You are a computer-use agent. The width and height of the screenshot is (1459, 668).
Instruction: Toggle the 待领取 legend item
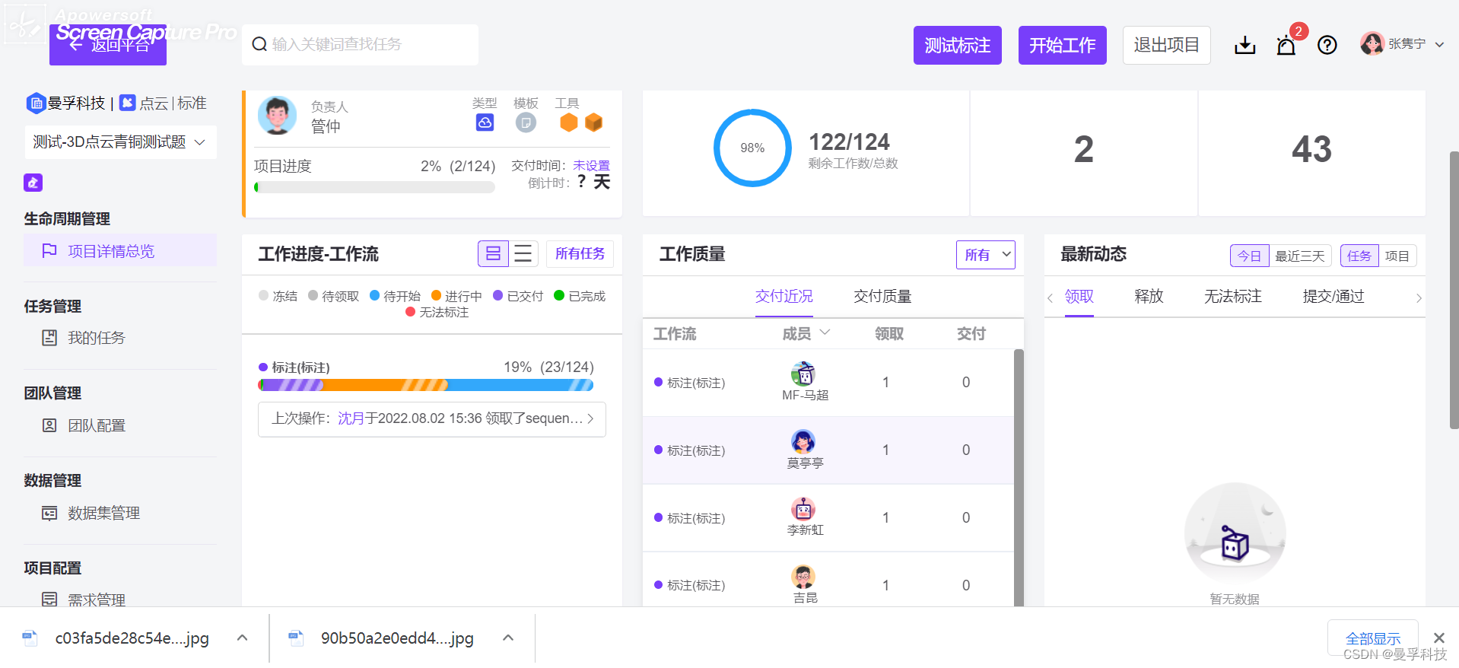[x=333, y=296]
